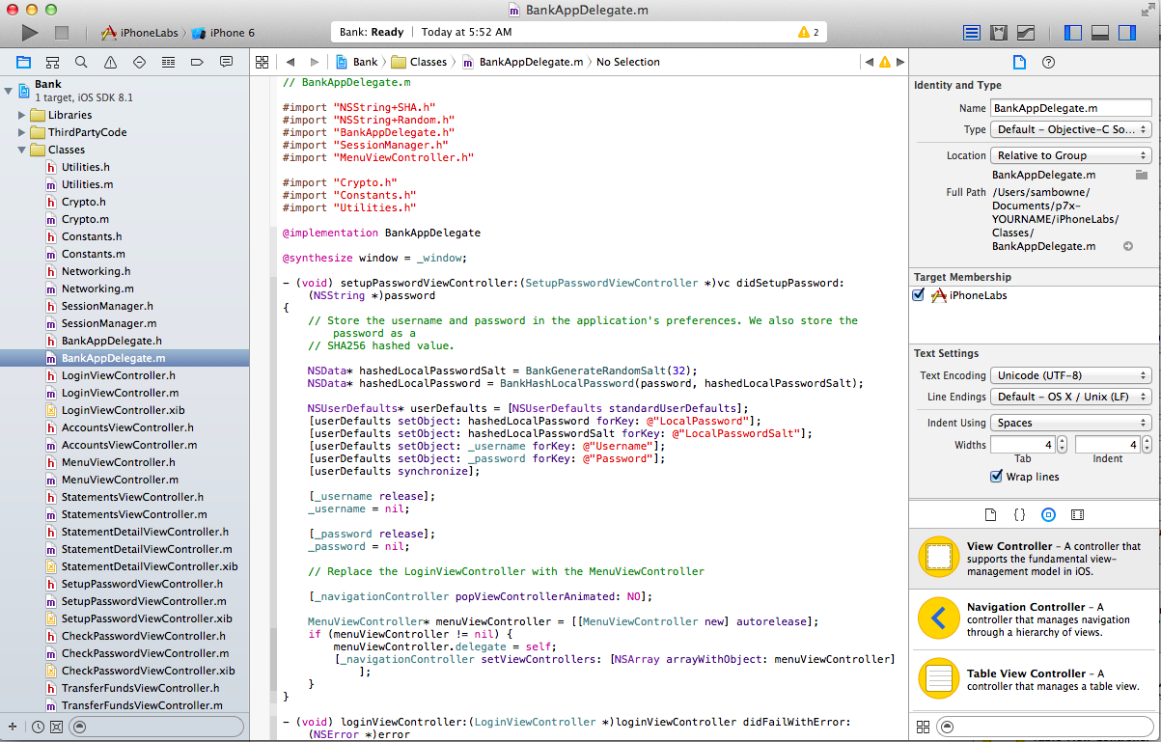Click the Run (play) button
This screenshot has height=742, width=1161.
click(x=30, y=33)
